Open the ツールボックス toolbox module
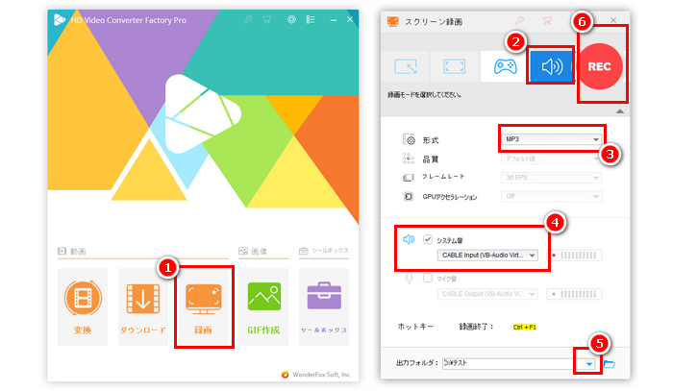 click(324, 306)
